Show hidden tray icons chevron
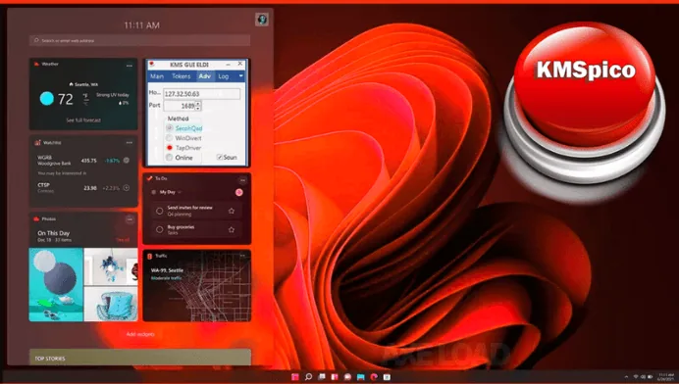 [626, 377]
